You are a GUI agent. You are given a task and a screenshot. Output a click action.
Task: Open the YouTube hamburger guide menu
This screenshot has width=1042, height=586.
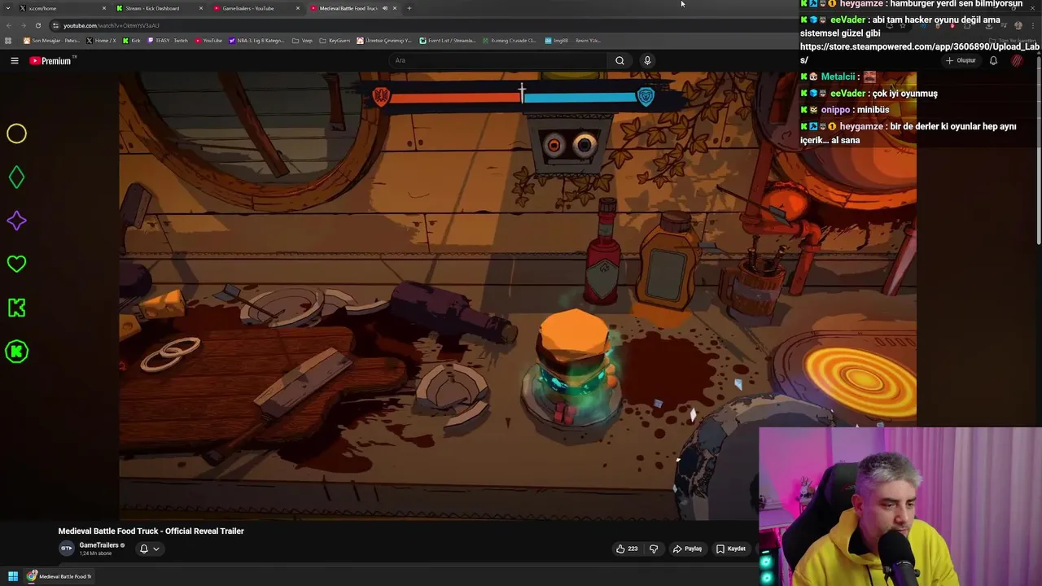(14, 60)
